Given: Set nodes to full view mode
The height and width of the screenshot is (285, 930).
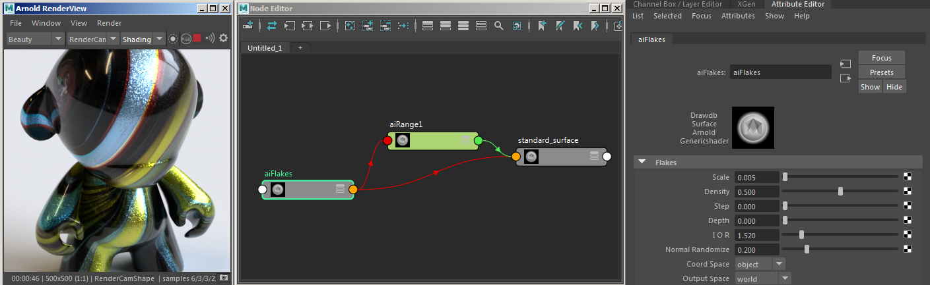Looking at the screenshot, I should click(x=463, y=26).
